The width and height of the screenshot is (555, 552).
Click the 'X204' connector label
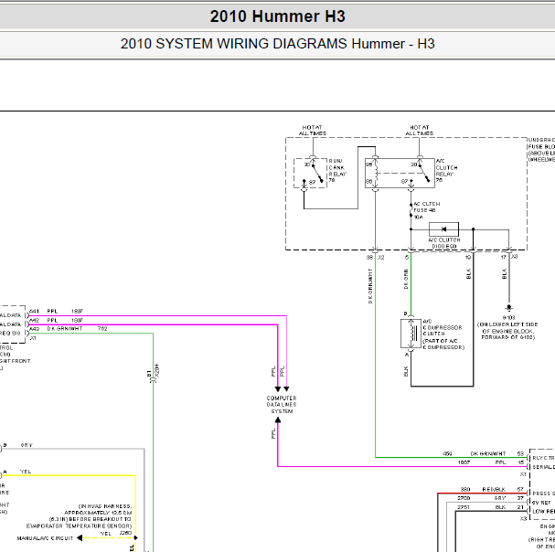[157, 370]
